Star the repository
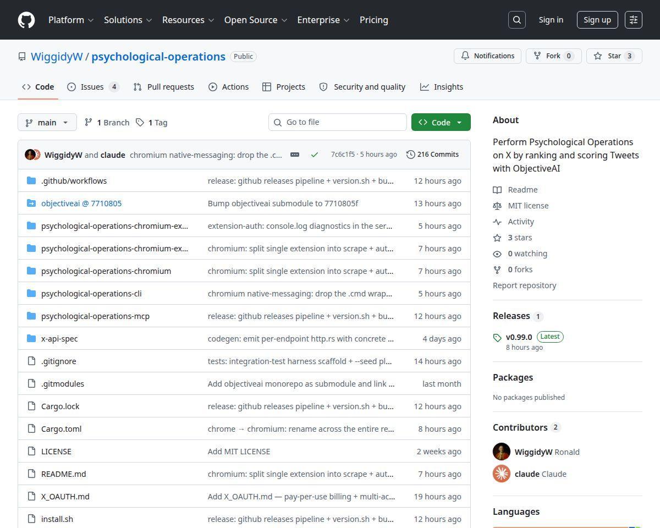660x528 pixels. click(x=614, y=56)
